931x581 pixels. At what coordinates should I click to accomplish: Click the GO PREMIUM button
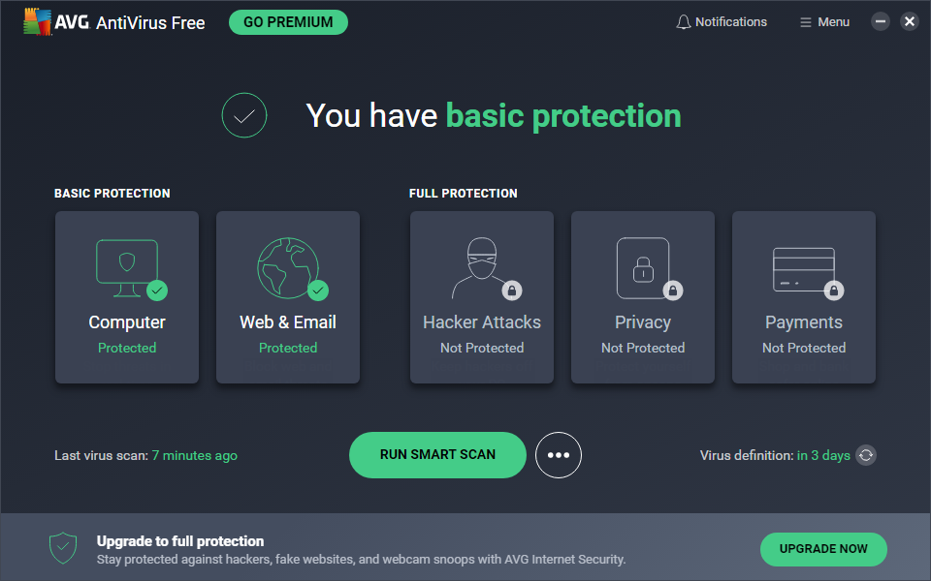(288, 22)
